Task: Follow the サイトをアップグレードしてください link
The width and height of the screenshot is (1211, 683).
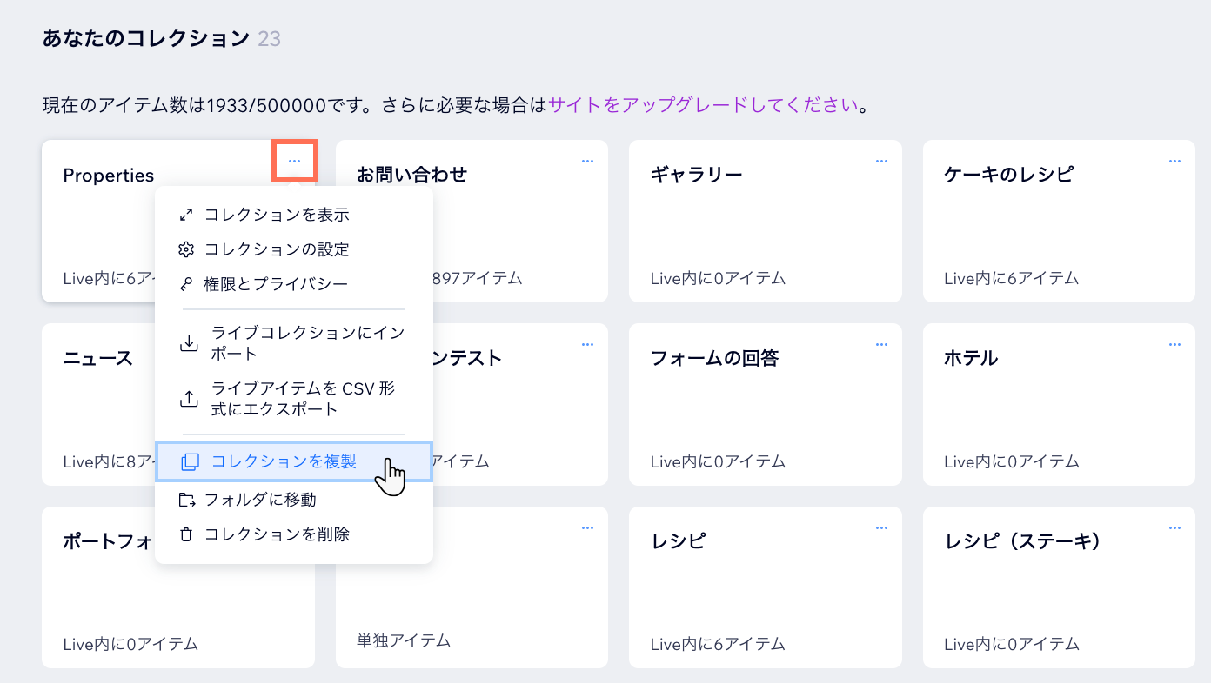Action: (x=703, y=106)
